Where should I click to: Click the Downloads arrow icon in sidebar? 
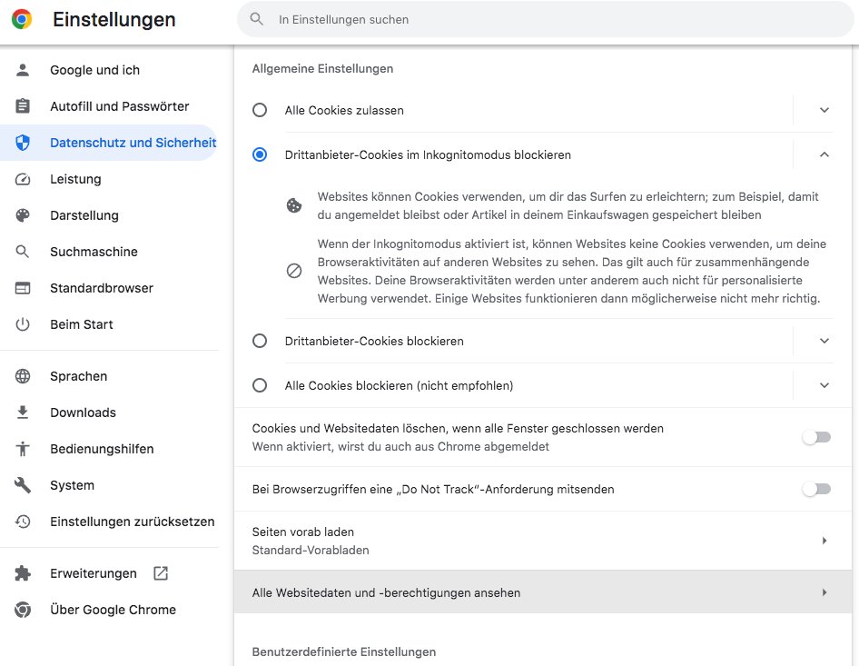coord(23,413)
